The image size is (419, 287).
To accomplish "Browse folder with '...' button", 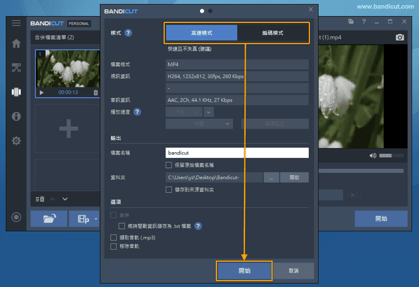I will pyautogui.click(x=271, y=177).
